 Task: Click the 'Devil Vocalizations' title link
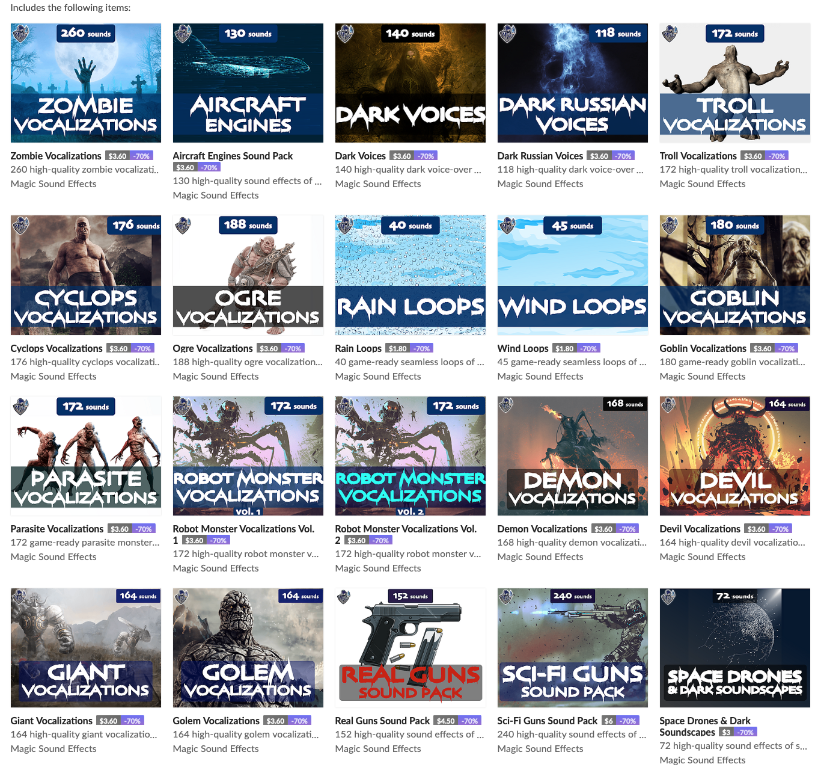(x=700, y=529)
